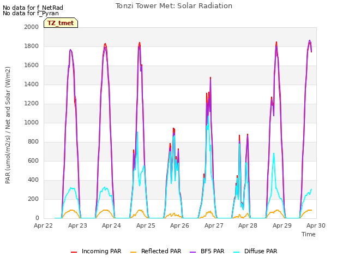Click the 800 y-axis tick label
Screen dimensions: 349x262
click(33, 142)
